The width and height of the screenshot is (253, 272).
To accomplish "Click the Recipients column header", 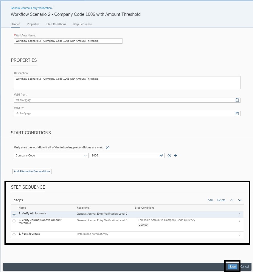I will click(83, 208).
